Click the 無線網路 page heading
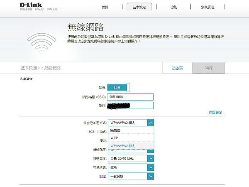 pyautogui.click(x=85, y=27)
